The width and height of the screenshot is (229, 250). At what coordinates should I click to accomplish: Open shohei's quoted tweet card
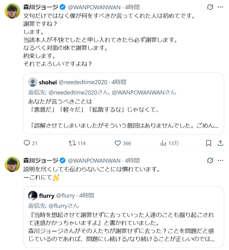pyautogui.click(x=123, y=114)
